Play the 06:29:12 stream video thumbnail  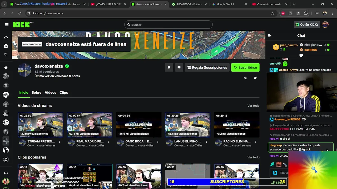tap(236, 125)
